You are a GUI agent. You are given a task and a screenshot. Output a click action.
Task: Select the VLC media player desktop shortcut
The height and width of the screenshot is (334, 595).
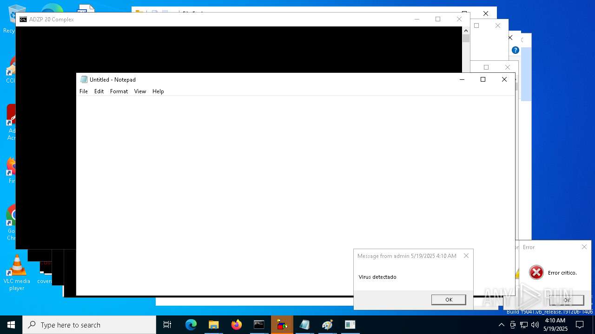(17, 273)
